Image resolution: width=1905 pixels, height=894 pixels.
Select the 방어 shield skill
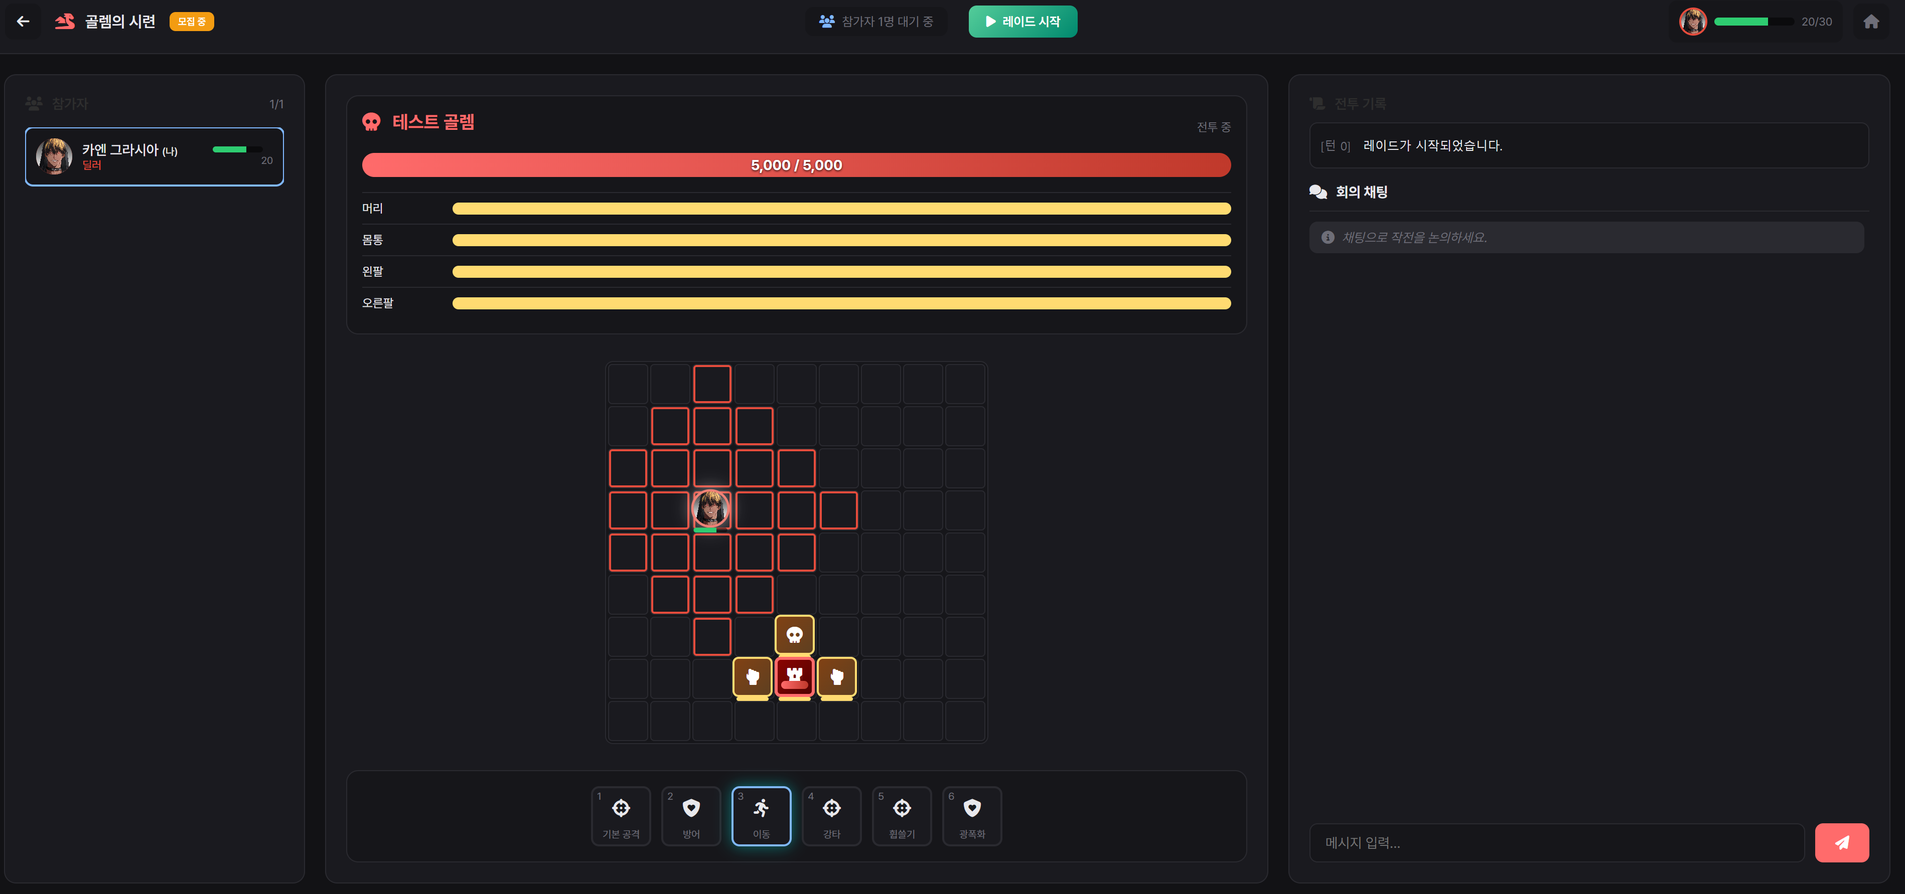691,816
